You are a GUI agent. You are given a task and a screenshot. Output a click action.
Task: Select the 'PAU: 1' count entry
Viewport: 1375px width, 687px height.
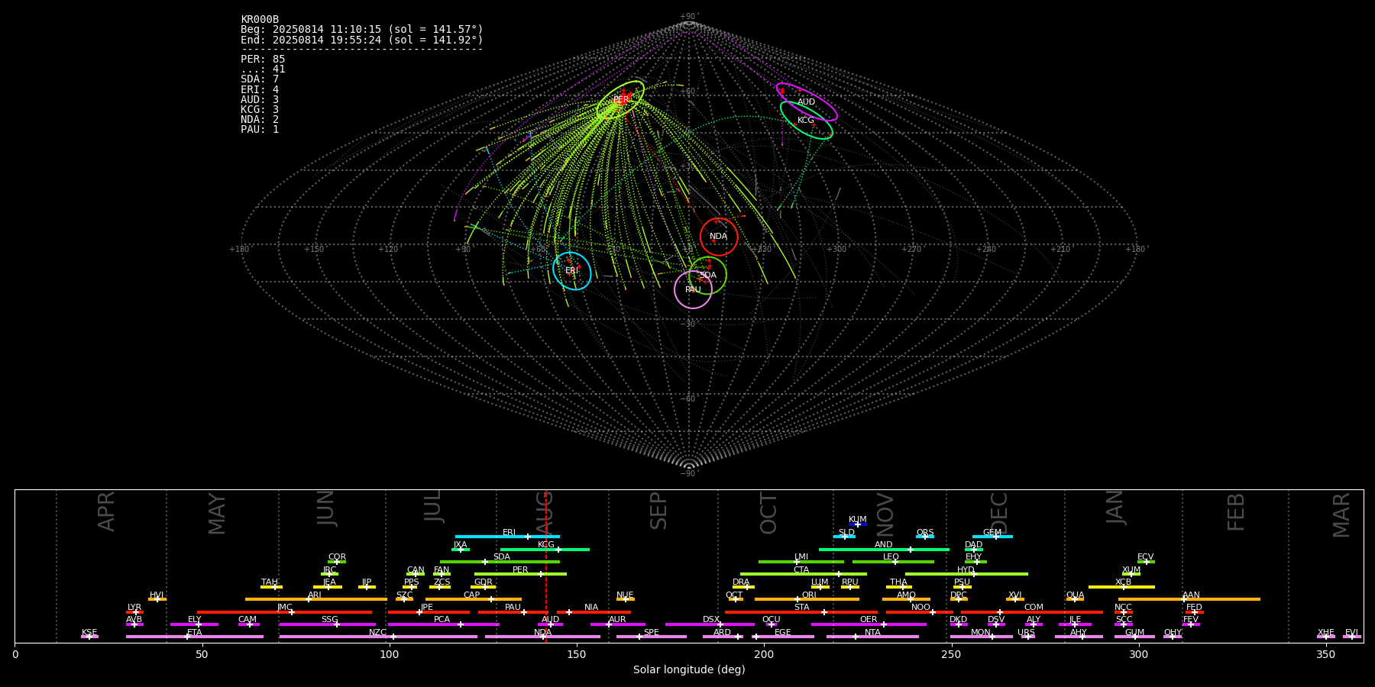[x=260, y=129]
